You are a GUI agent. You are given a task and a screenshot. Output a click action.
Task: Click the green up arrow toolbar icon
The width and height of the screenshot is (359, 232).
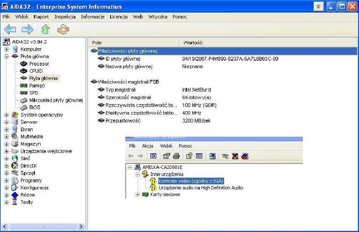point(46,29)
